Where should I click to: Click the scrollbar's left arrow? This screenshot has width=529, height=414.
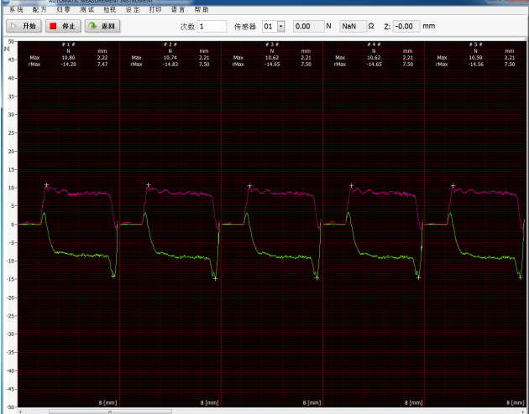20,411
